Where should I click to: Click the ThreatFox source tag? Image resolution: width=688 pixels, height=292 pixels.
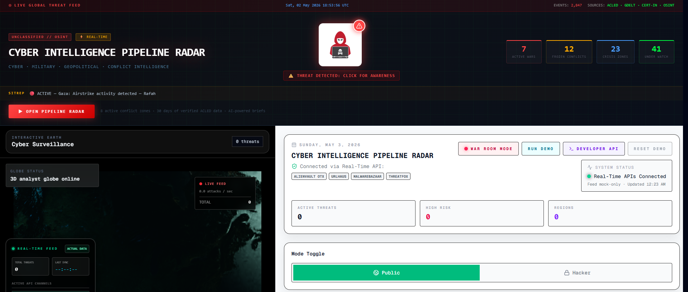[x=398, y=176]
